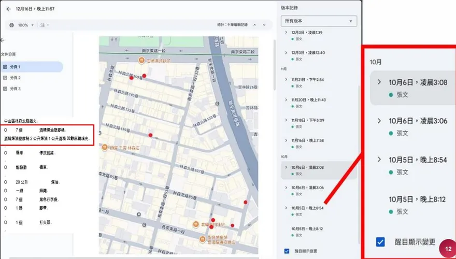Click the page icon beside 分頁 3
Image resolution: width=456 pixels, height=259 pixels.
click(x=5, y=89)
